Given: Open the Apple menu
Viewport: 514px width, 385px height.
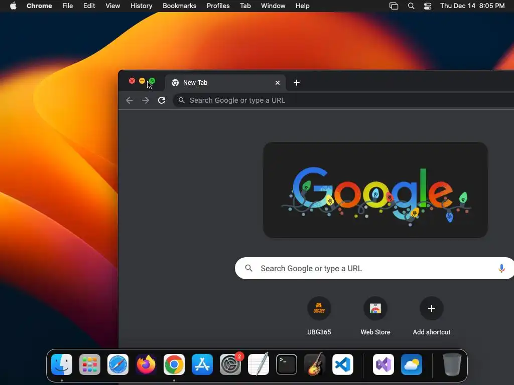Looking at the screenshot, I should (x=13, y=6).
